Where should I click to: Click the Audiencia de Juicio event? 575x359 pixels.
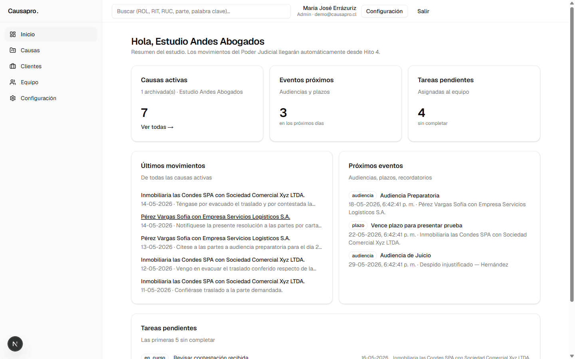point(405,255)
